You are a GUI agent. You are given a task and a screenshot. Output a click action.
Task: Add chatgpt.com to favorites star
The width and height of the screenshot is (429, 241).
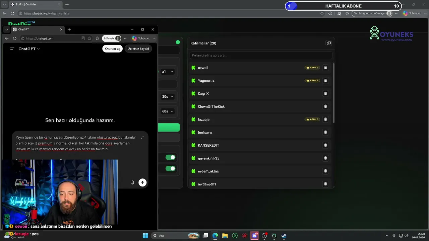point(89,38)
